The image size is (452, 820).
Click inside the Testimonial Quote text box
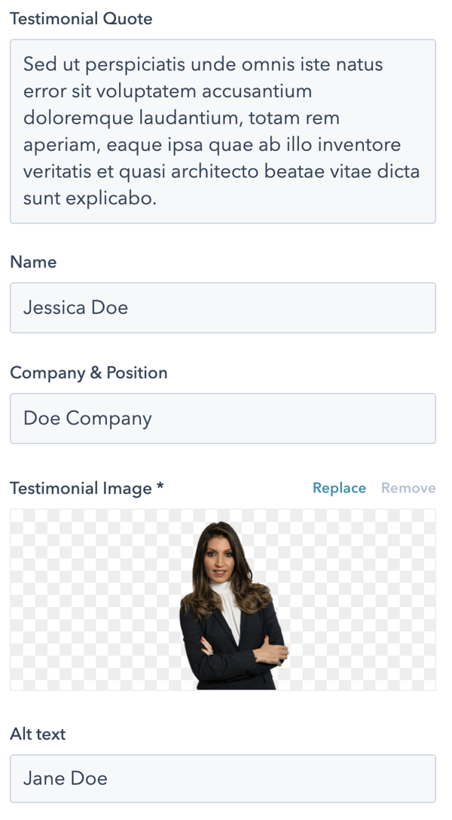(x=223, y=132)
